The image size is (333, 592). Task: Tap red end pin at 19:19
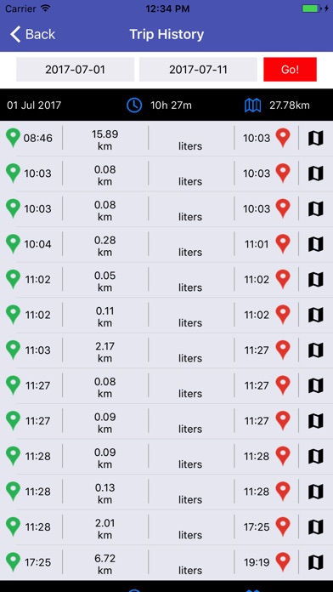click(x=283, y=562)
